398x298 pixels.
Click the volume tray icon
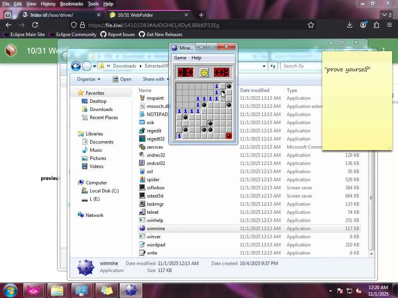(359, 291)
